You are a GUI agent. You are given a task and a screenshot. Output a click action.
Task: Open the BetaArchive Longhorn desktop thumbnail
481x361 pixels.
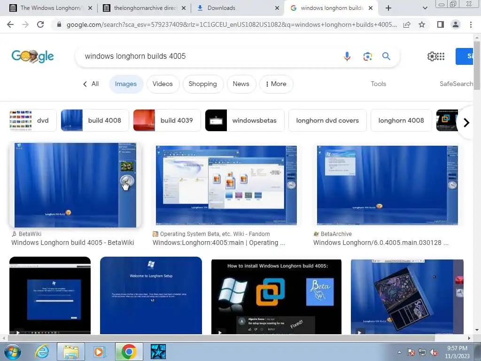click(x=388, y=185)
